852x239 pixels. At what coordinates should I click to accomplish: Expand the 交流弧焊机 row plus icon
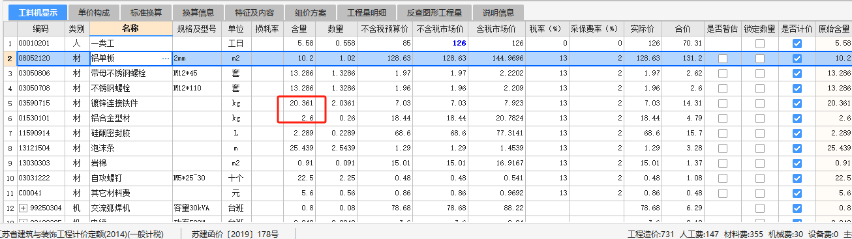point(23,208)
